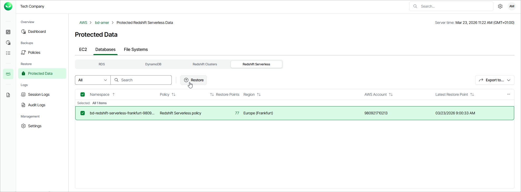
Task: Sort the table by Policy column
Action: point(168,94)
